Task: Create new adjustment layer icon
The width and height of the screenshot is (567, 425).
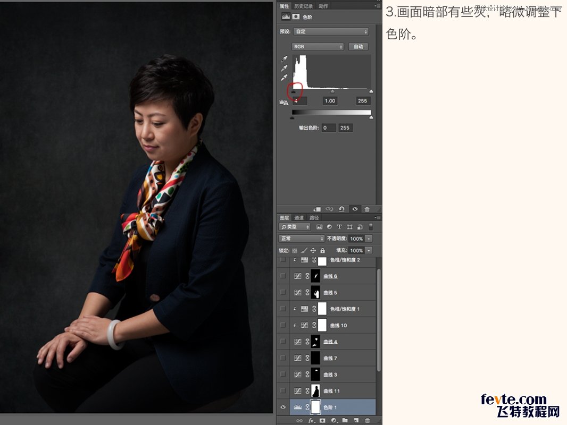Action: point(334,420)
